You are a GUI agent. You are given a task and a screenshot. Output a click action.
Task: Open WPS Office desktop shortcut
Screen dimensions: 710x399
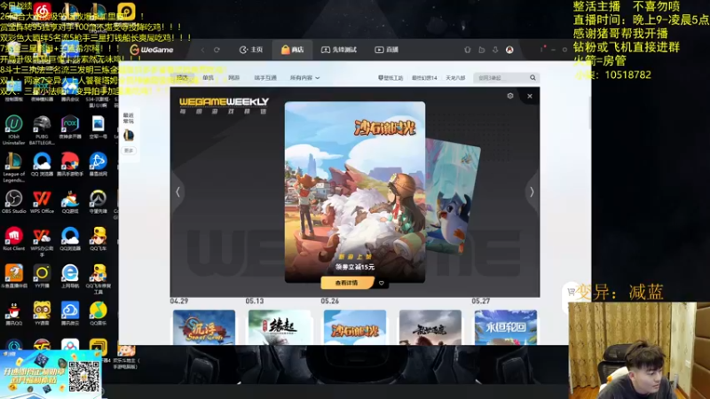click(x=42, y=201)
